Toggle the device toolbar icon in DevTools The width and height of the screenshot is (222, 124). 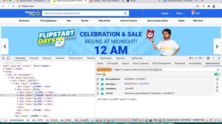[8, 58]
